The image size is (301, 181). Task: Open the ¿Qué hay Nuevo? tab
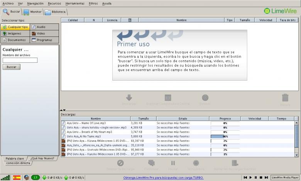click(42, 158)
